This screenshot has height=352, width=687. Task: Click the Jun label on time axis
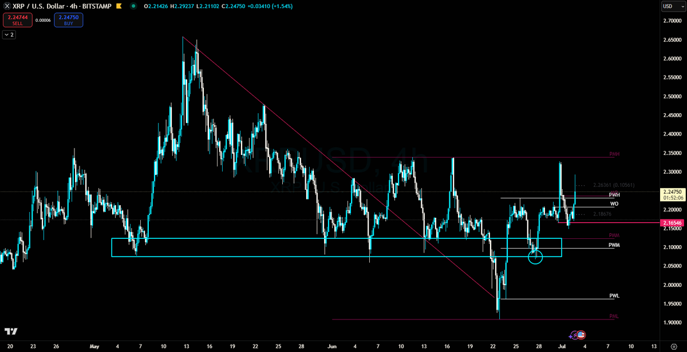pyautogui.click(x=333, y=346)
